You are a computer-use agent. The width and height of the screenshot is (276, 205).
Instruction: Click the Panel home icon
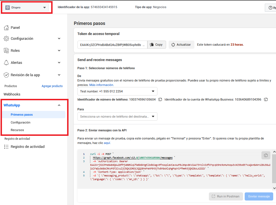6,28
